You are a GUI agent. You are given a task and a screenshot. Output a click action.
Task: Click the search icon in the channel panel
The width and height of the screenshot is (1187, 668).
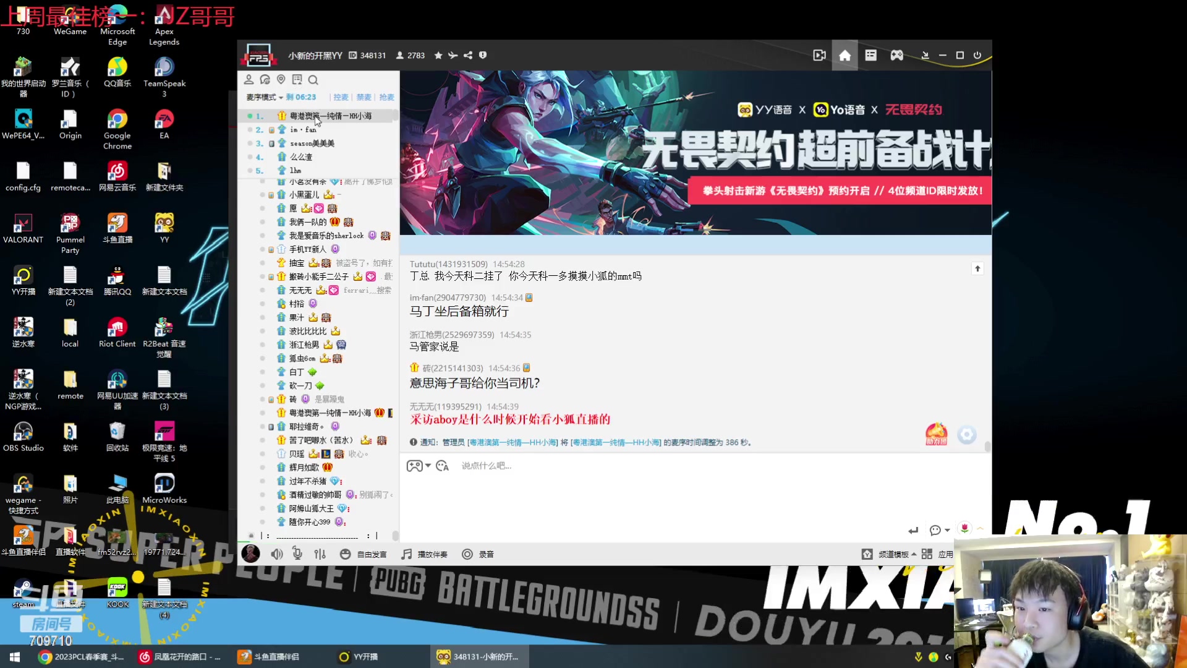pos(313,80)
